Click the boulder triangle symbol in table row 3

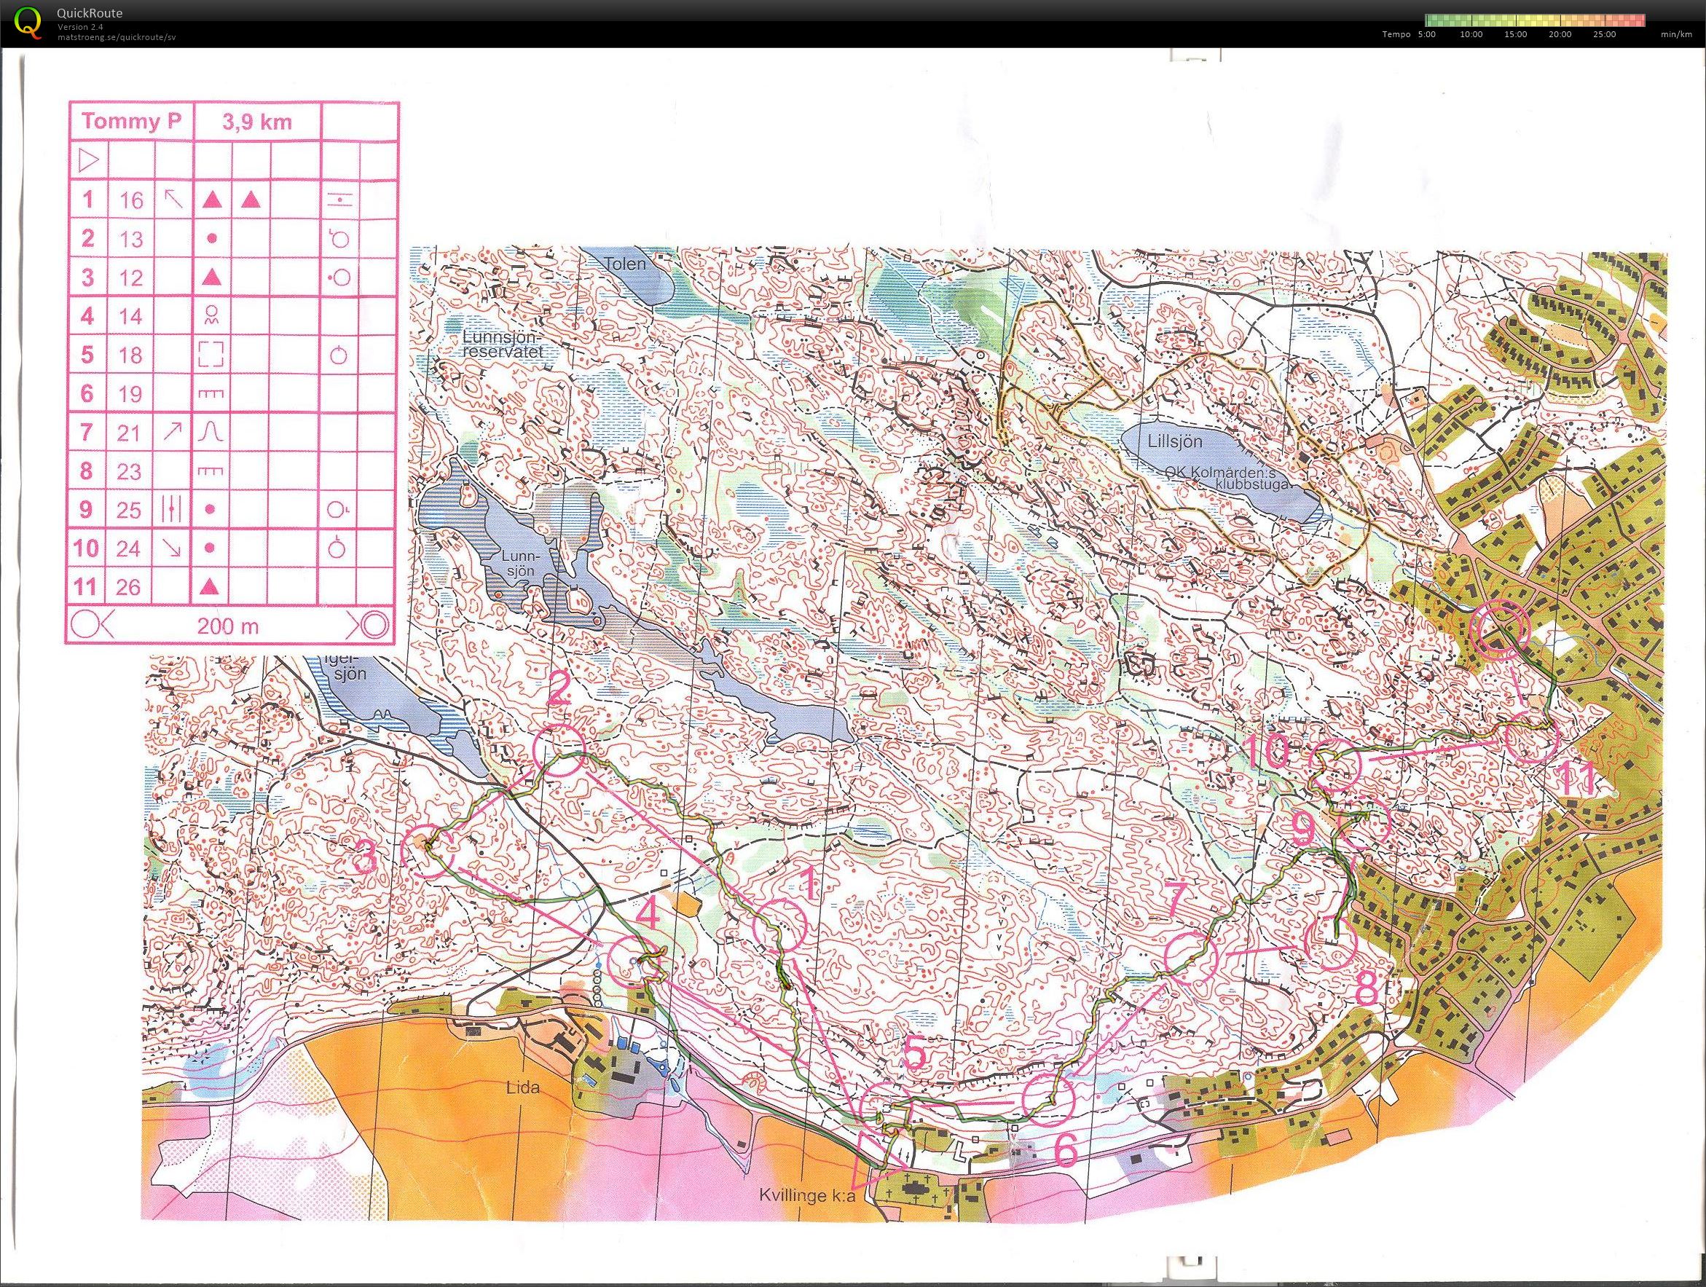coord(212,277)
